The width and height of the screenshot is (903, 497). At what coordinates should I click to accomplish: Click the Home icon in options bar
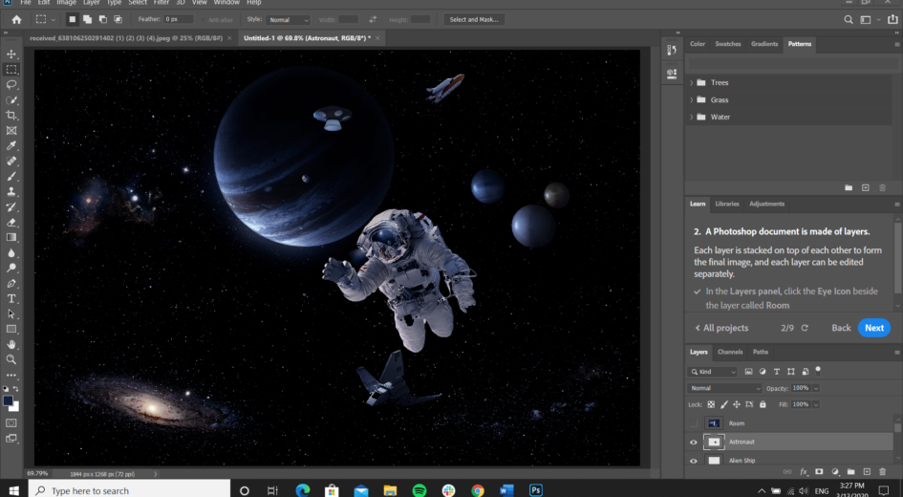point(16,19)
